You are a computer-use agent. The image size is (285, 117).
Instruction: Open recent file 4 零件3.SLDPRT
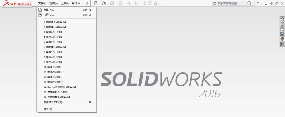[66, 37]
